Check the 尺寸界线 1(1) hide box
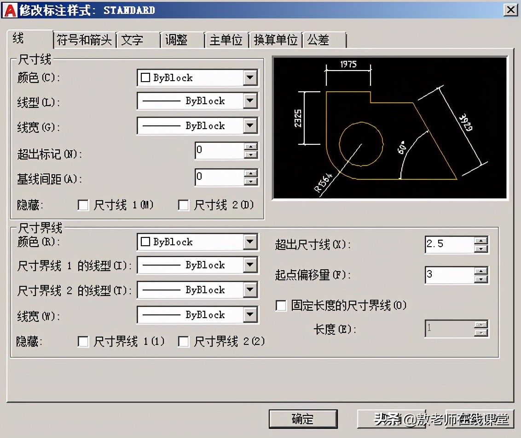This screenshot has width=521, height=438. [83, 342]
